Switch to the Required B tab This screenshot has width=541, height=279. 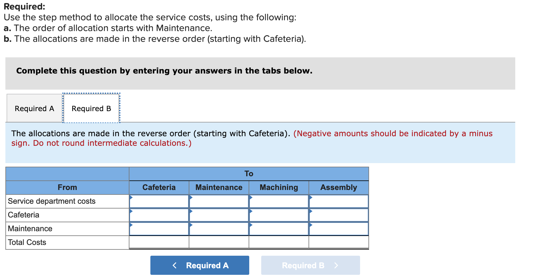(x=91, y=108)
